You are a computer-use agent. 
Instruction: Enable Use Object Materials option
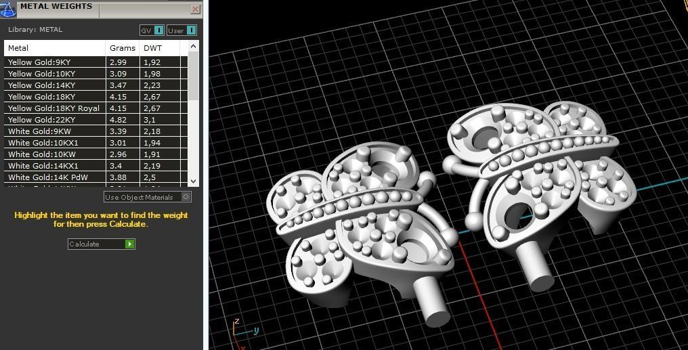click(148, 197)
